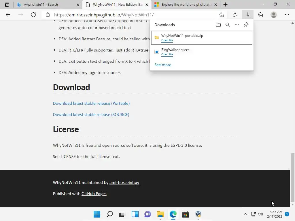Image resolution: width=295 pixels, height=221 pixels.
Task: Open Task View on taskbar
Action: pyautogui.click(x=122, y=214)
